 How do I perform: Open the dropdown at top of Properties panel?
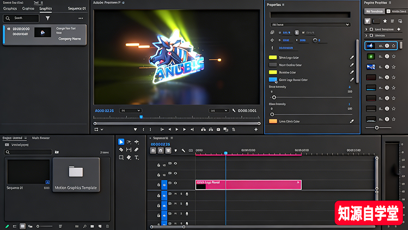[x=310, y=25]
